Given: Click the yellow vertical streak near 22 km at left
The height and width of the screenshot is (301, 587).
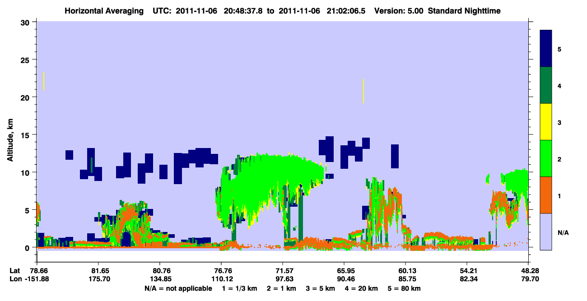Looking at the screenshot, I should tap(43, 81).
